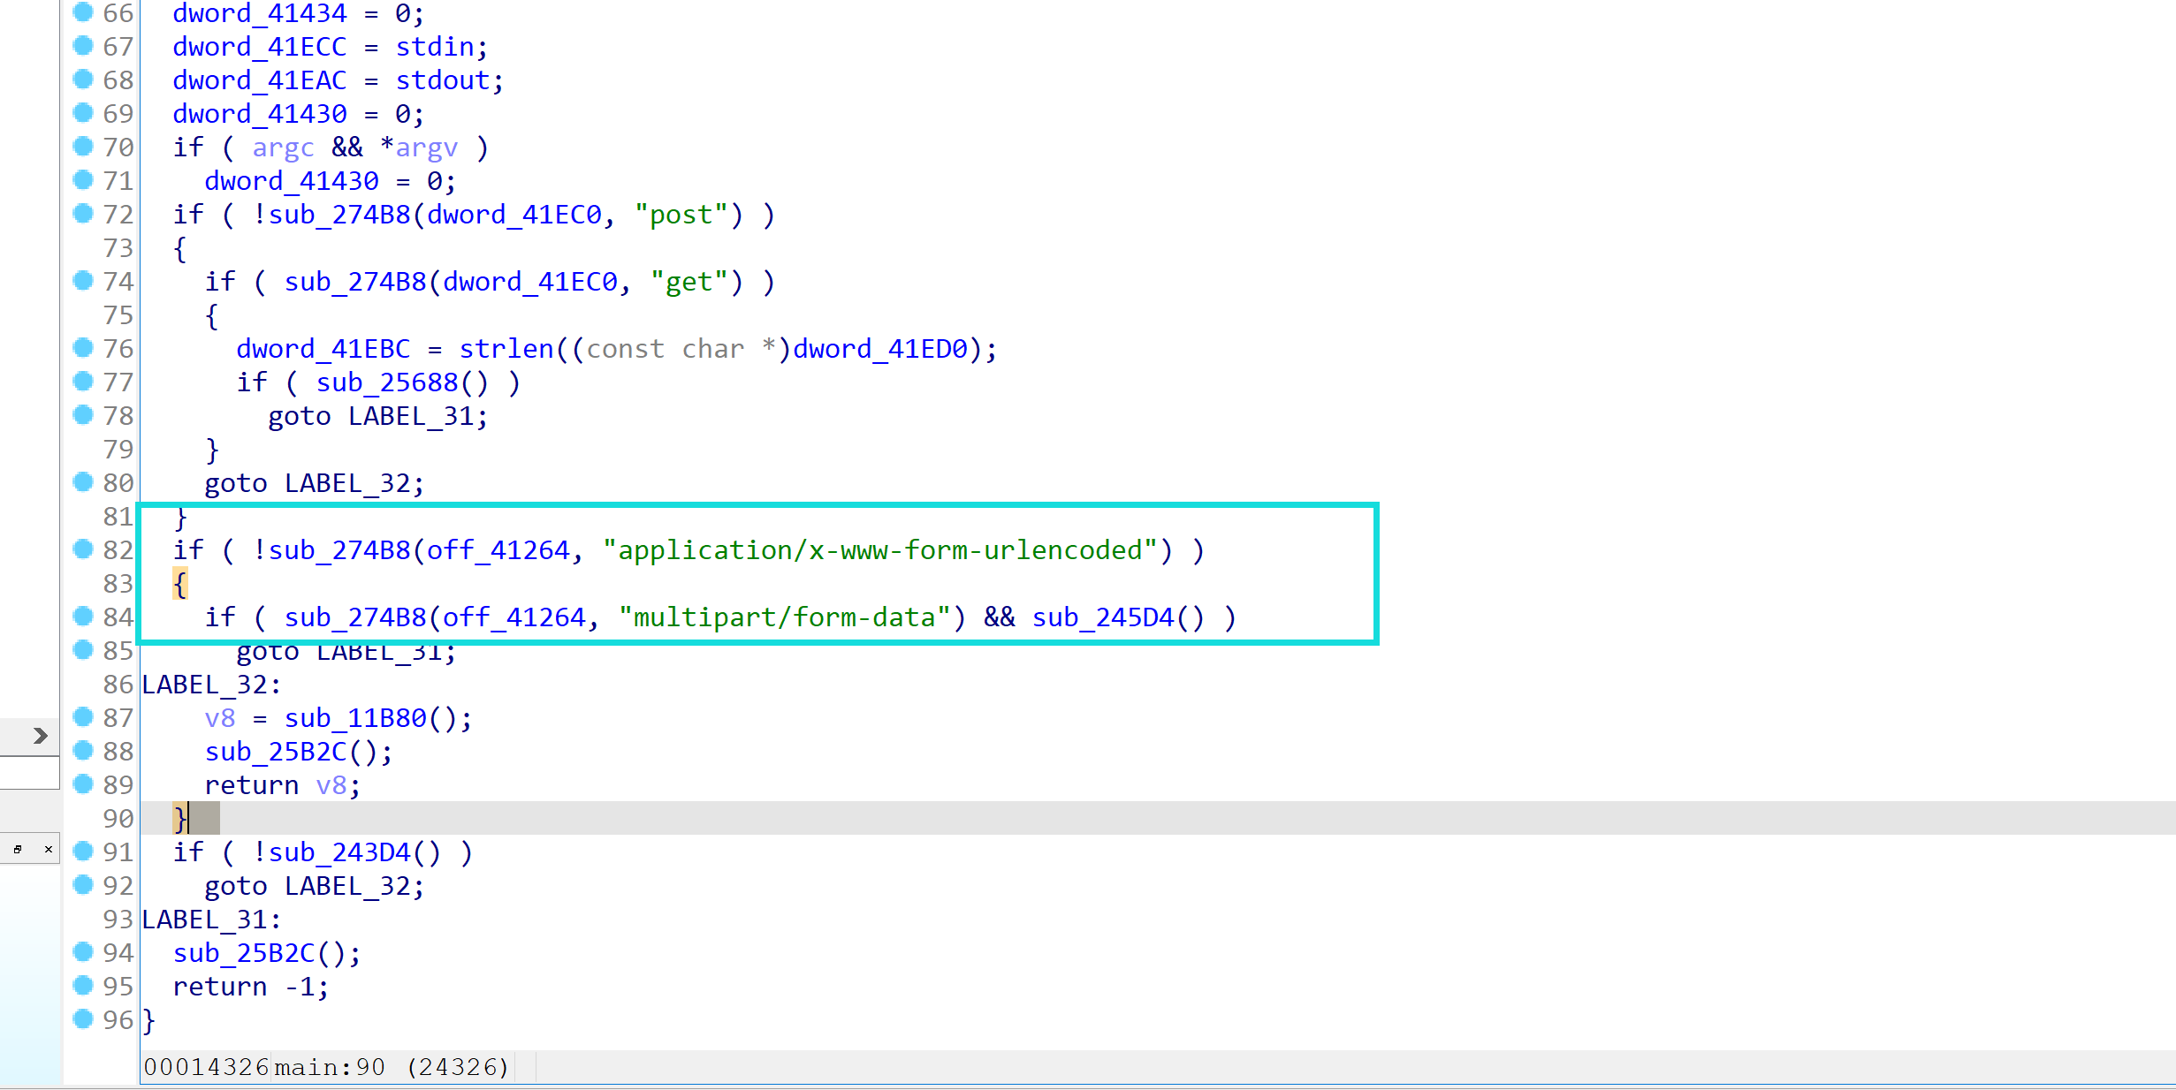
Task: Click v8 in return statement line 89
Action: [x=331, y=785]
